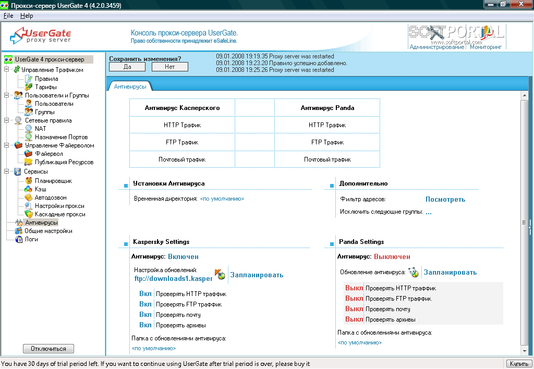Toggle Выкл for Panda Проверять HTTP траффик
The height and width of the screenshot is (369, 534).
354,288
